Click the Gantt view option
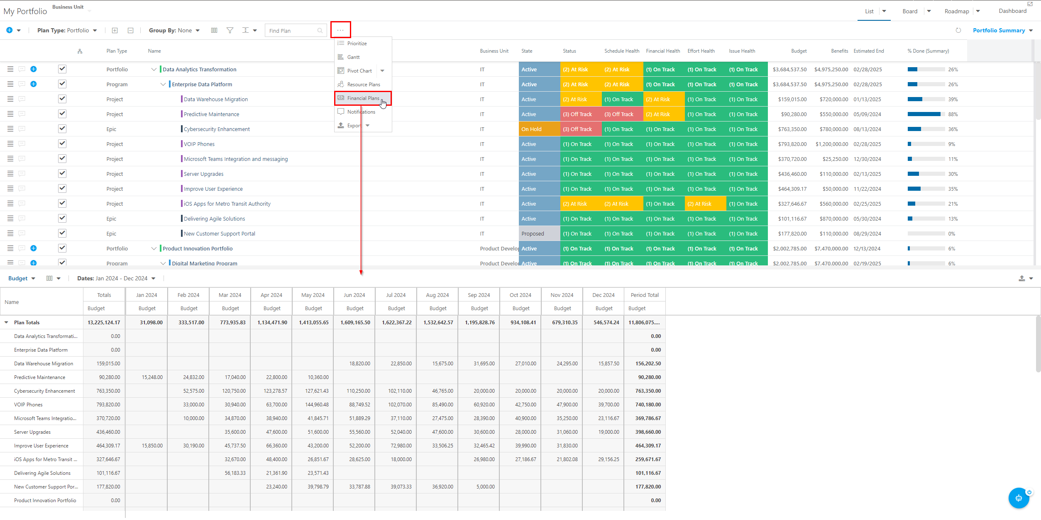The image size is (1041, 520). (x=353, y=56)
